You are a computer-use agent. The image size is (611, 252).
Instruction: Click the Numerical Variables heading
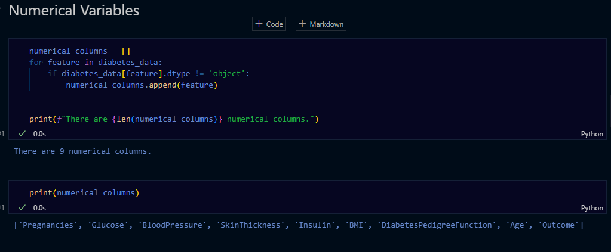pyautogui.click(x=73, y=10)
